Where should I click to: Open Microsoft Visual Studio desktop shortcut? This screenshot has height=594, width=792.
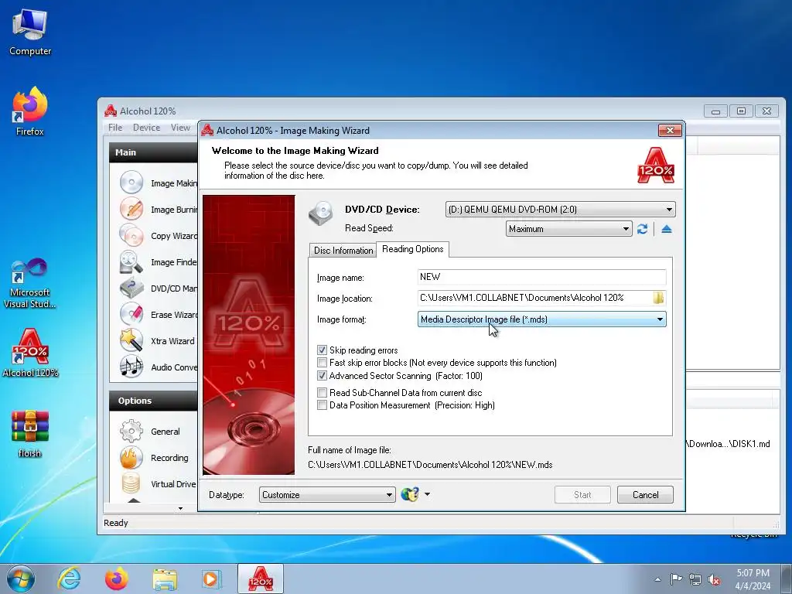[30, 283]
